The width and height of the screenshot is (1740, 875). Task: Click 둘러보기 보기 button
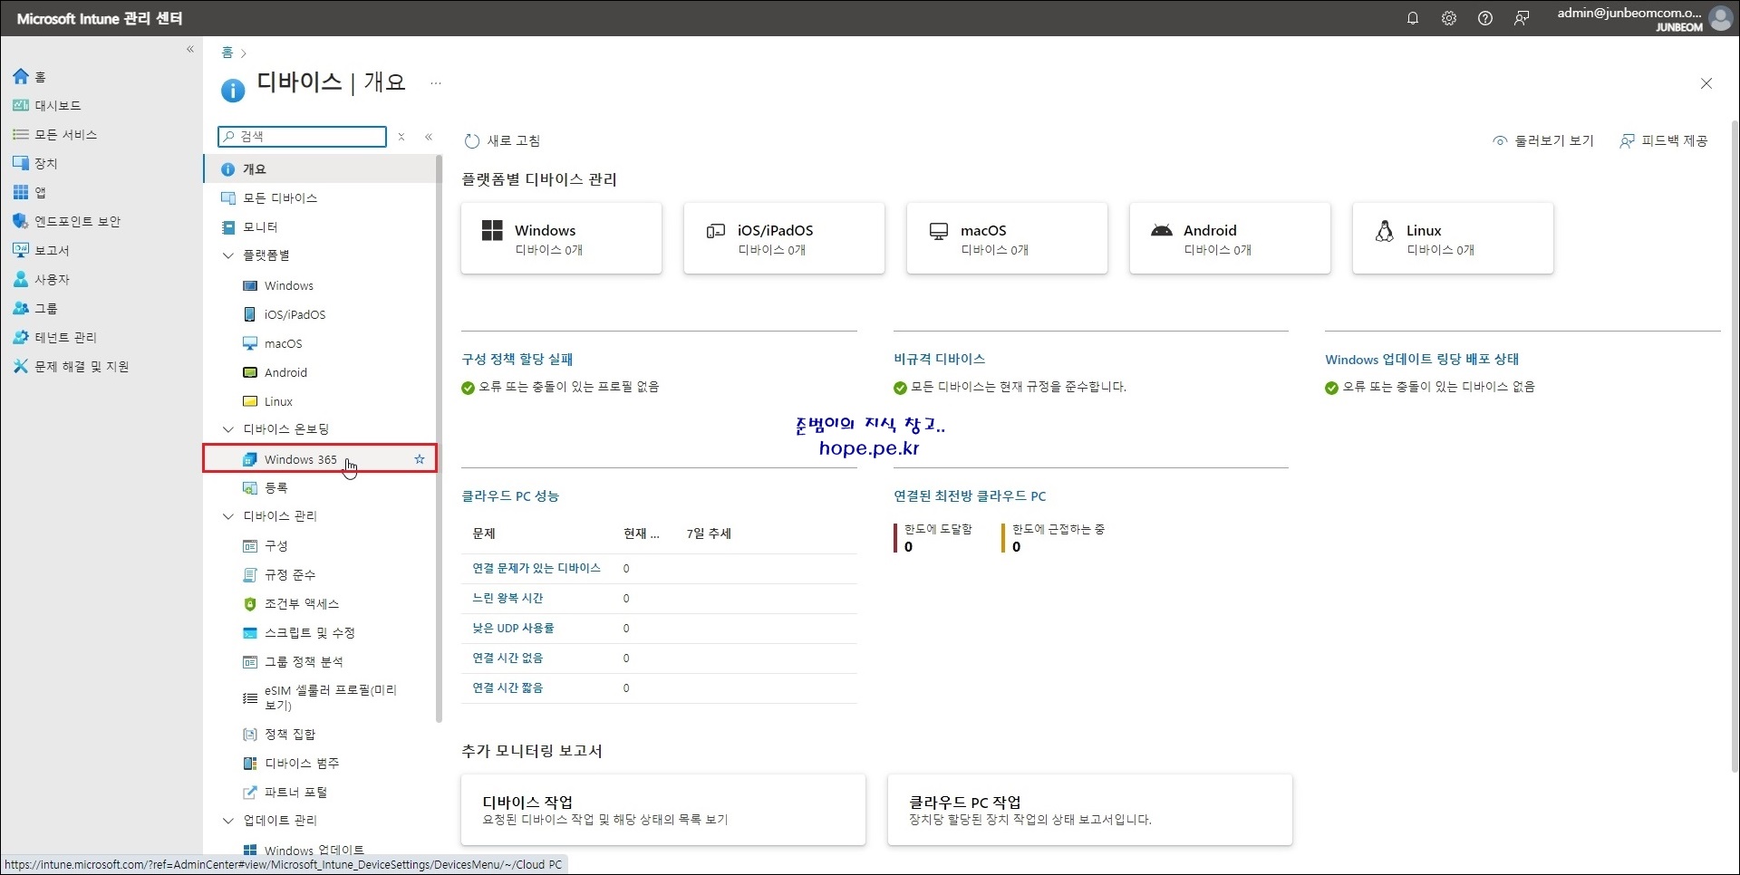coord(1543,141)
